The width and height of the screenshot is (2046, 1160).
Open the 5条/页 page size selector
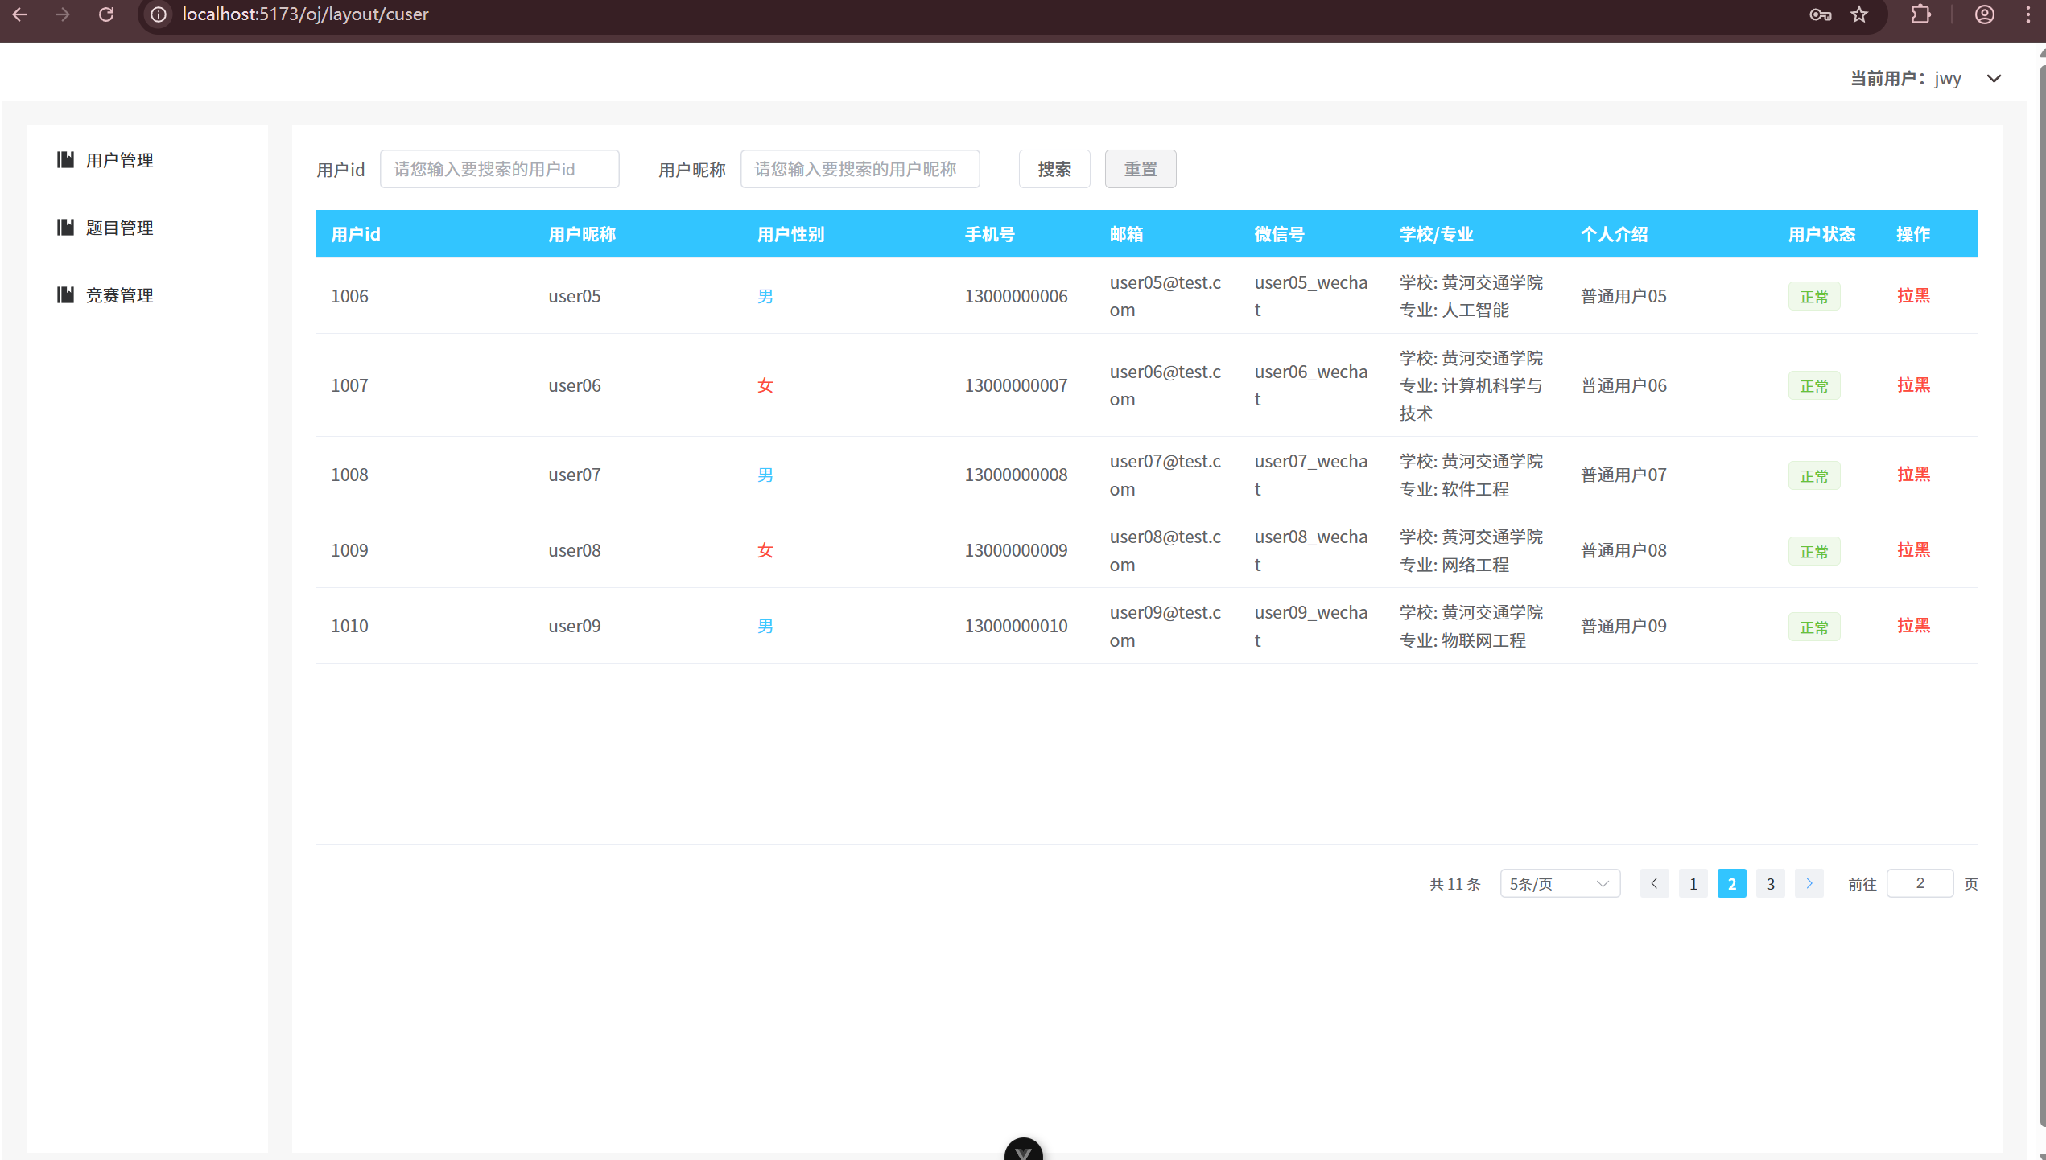(1559, 883)
